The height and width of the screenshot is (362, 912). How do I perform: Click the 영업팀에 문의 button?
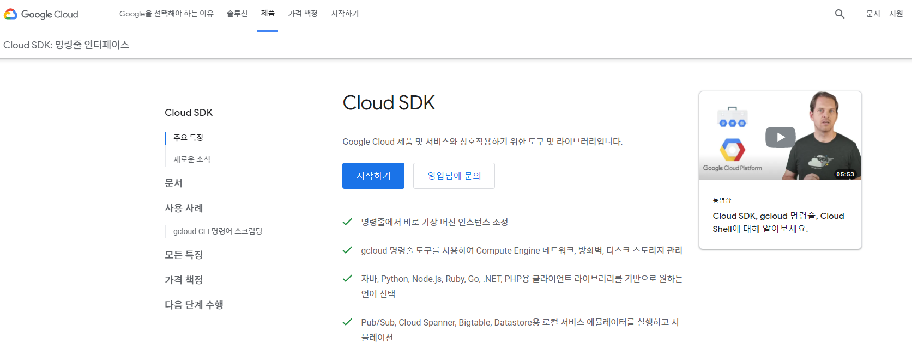[x=454, y=176]
